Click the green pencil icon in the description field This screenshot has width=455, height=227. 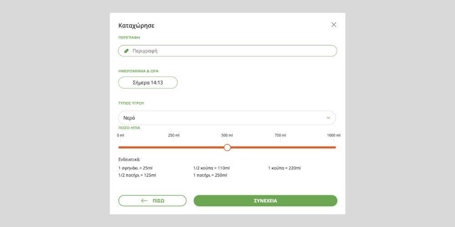(126, 51)
